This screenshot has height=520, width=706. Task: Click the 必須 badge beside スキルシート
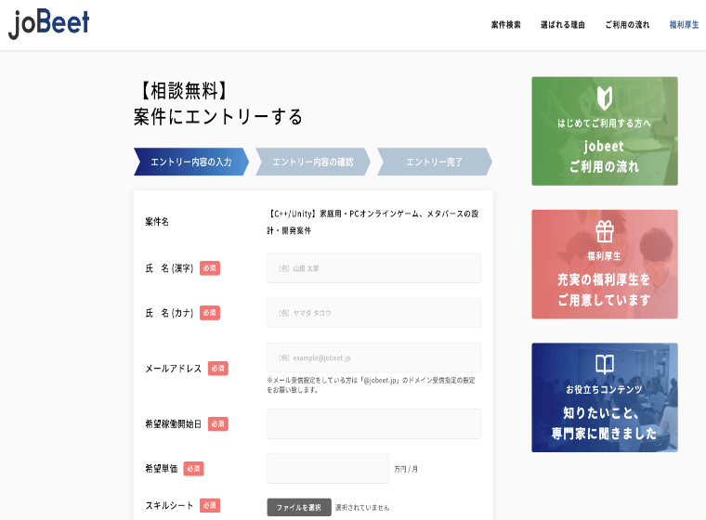point(210,505)
